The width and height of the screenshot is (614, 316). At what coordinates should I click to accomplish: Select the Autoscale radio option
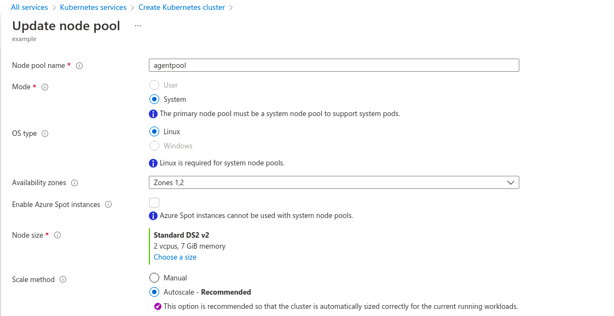pos(154,292)
